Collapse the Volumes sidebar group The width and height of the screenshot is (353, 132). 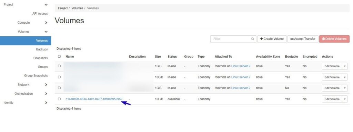click(x=46, y=32)
